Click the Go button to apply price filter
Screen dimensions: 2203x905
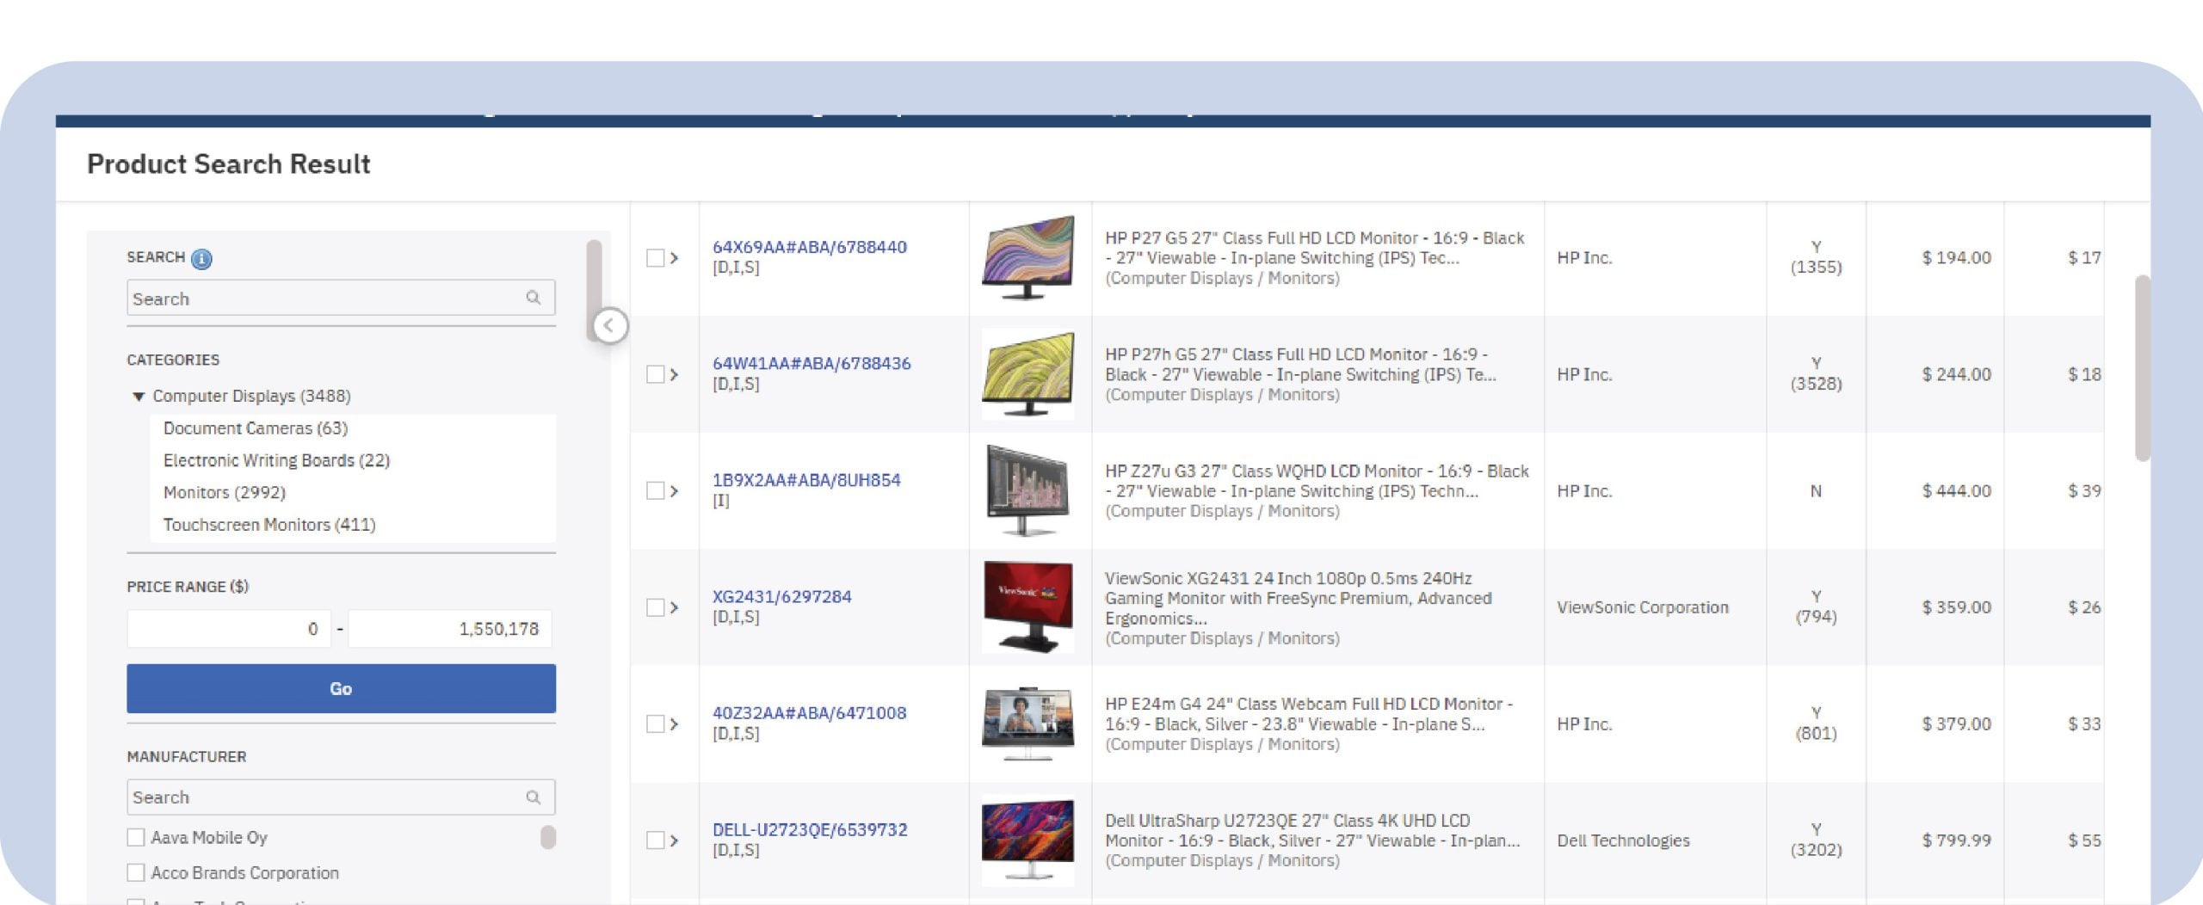[341, 687]
